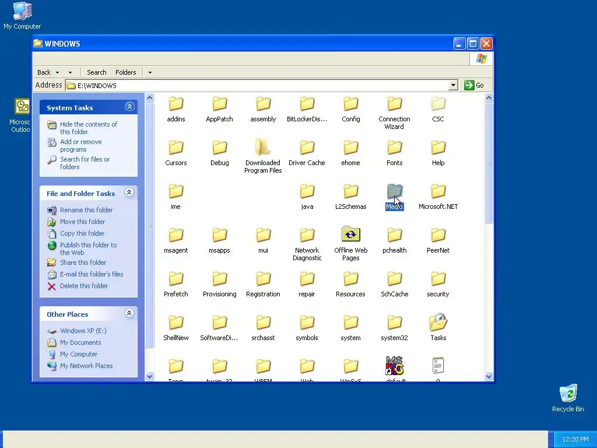
Task: Click Rename this folder
Action: [86, 210]
